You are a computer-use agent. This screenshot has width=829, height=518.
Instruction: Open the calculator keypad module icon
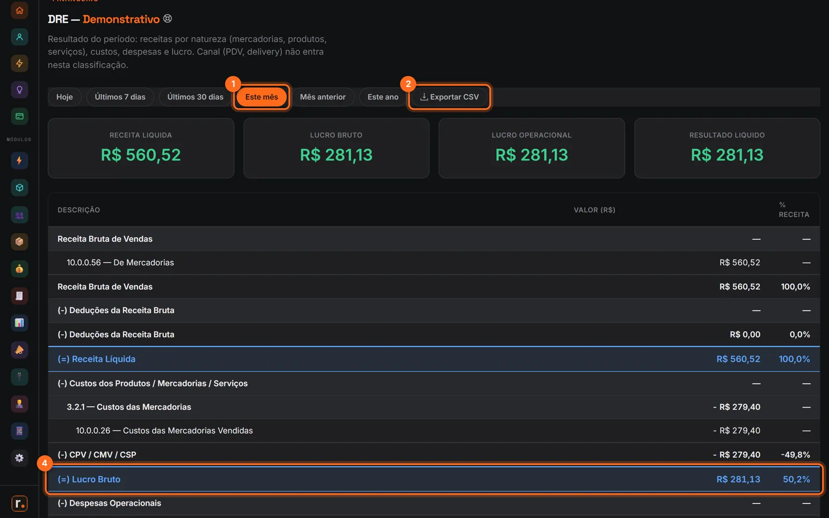point(19,431)
